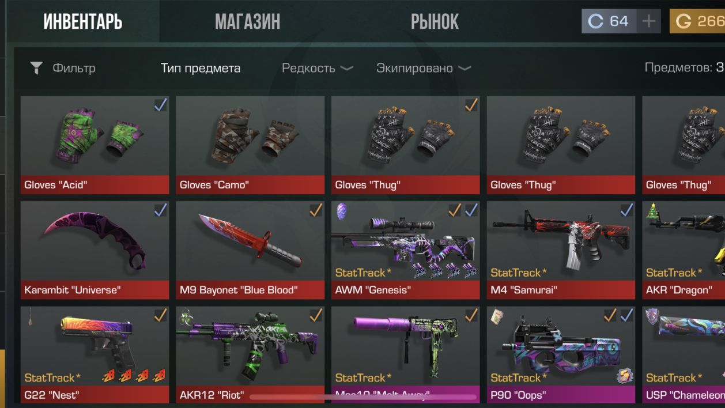Click the funnel Filter icon
This screenshot has height=408, width=725.
click(36, 69)
